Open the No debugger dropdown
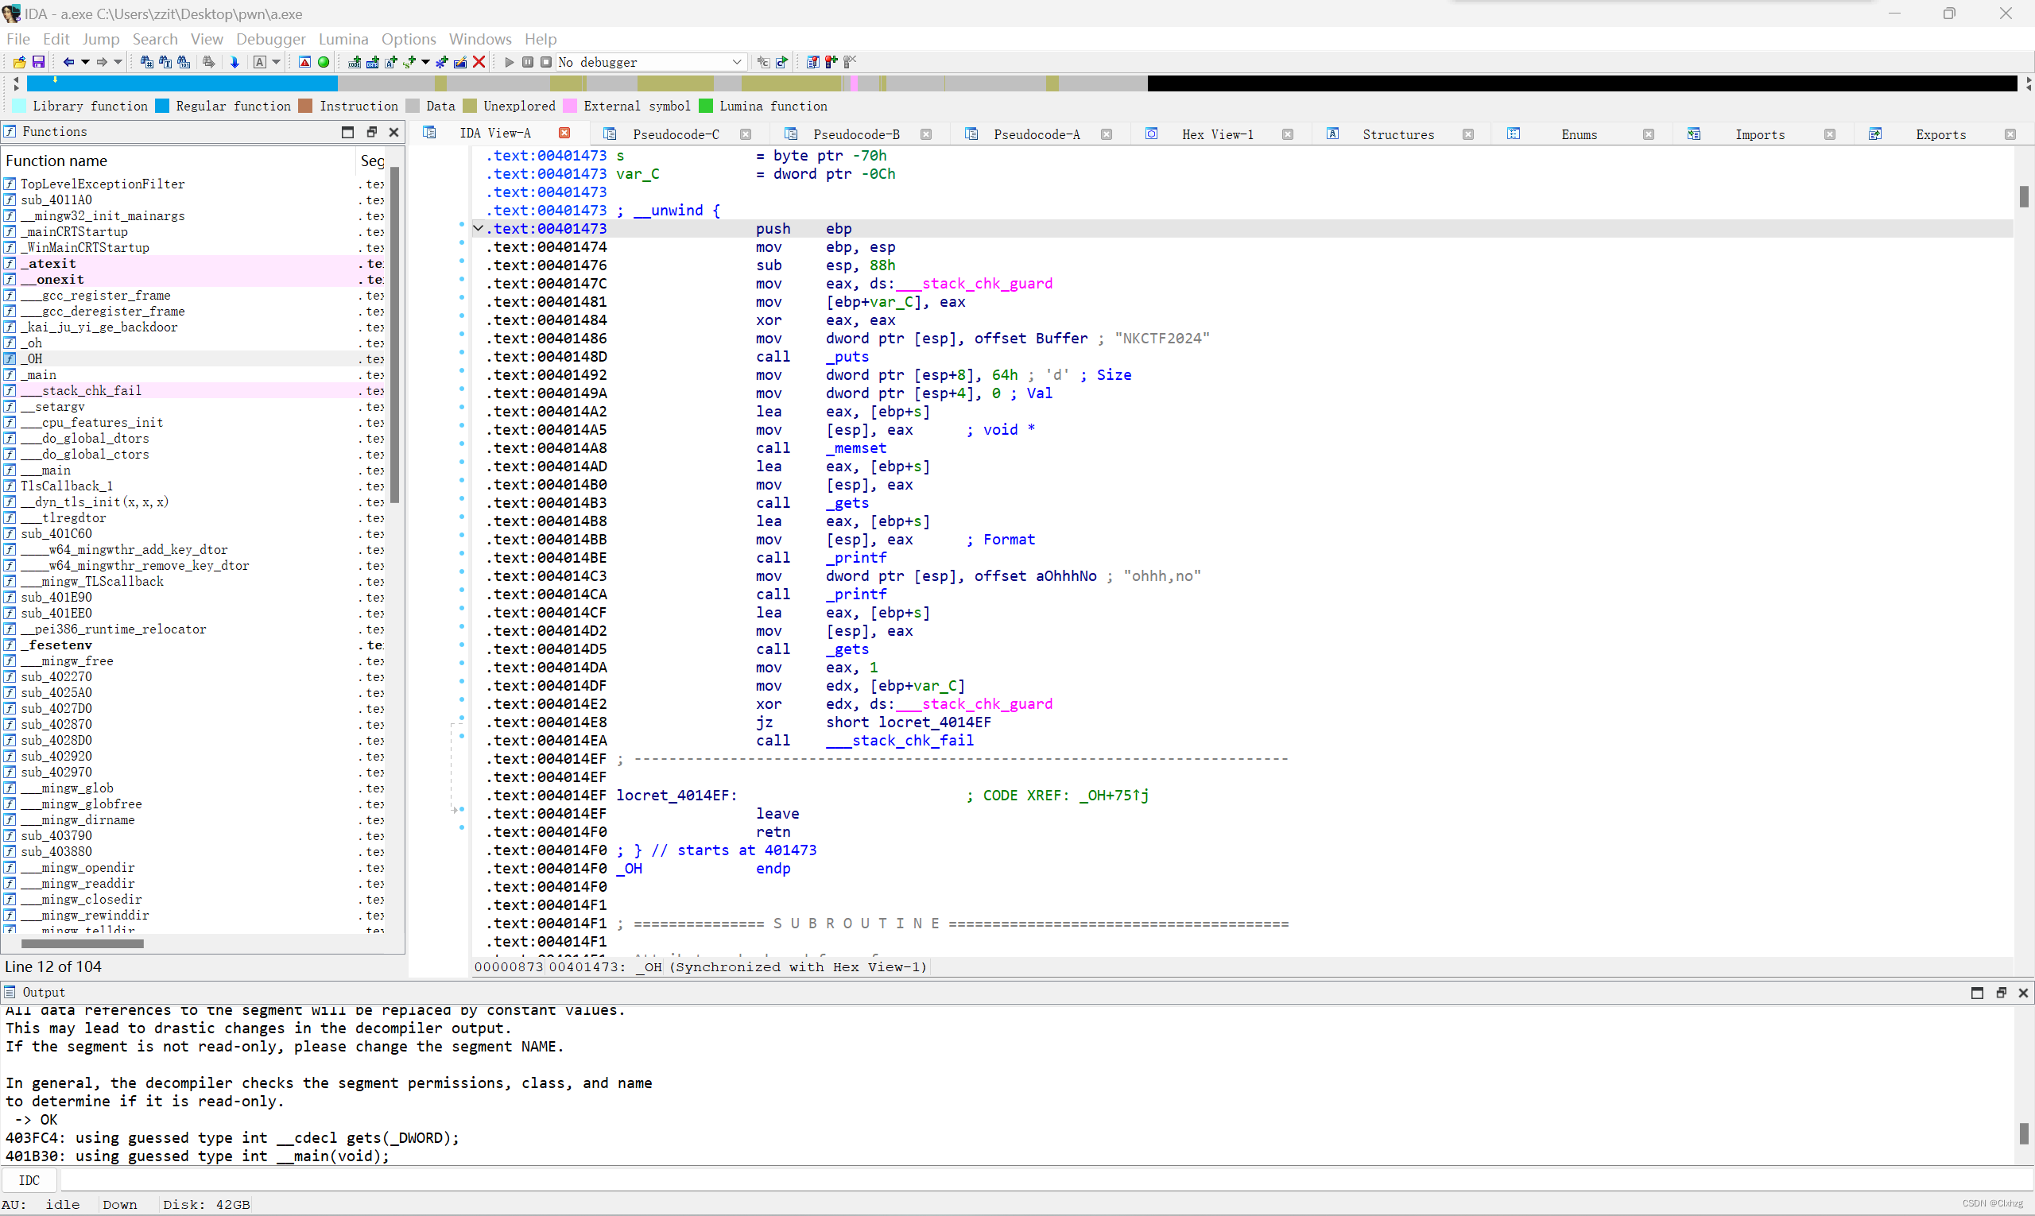This screenshot has height=1216, width=2035. [x=736, y=61]
